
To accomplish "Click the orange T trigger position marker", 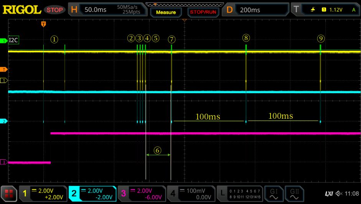I will 43,24.
